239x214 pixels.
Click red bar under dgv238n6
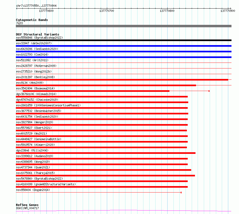point(106,153)
